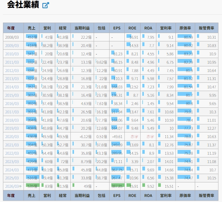Click the 会社業績 section heading
222x202 pixels.
point(23,5)
